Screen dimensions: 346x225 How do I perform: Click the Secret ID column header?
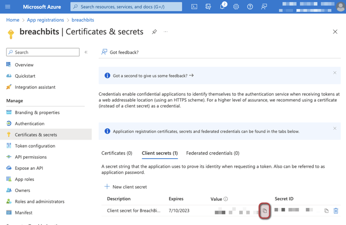coord(284,199)
